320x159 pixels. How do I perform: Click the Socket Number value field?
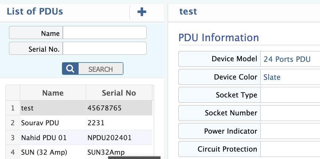(290, 113)
